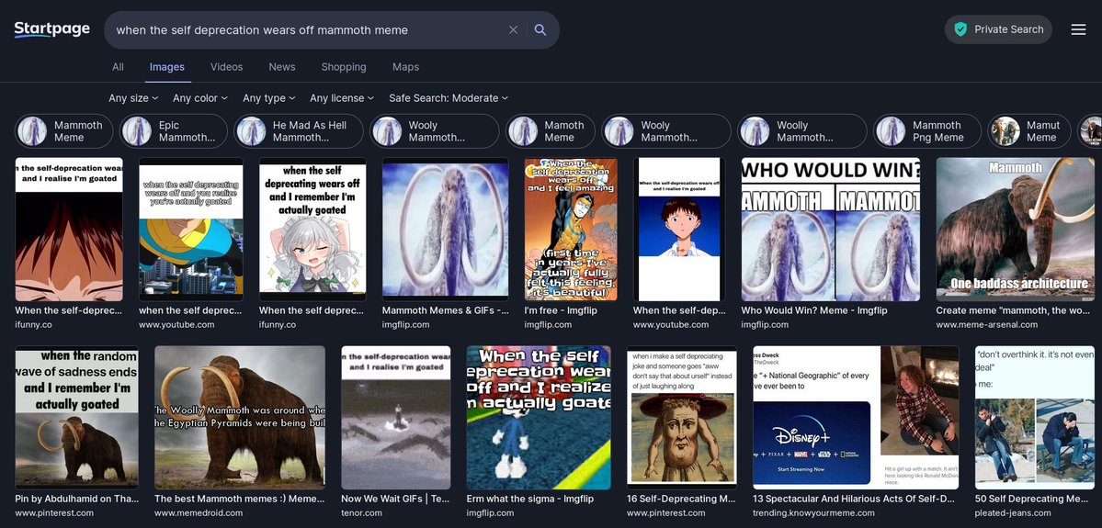Open the Any license dropdown
Viewport: 1102px width, 528px height.
342,98
